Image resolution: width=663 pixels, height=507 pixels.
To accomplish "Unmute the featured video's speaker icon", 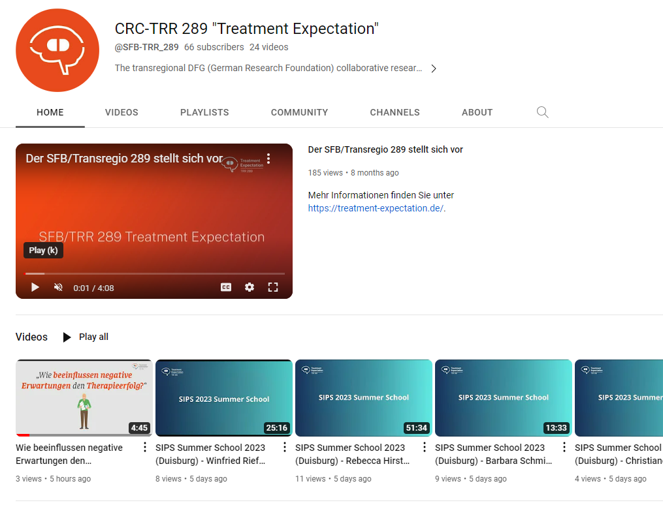I will coord(58,287).
